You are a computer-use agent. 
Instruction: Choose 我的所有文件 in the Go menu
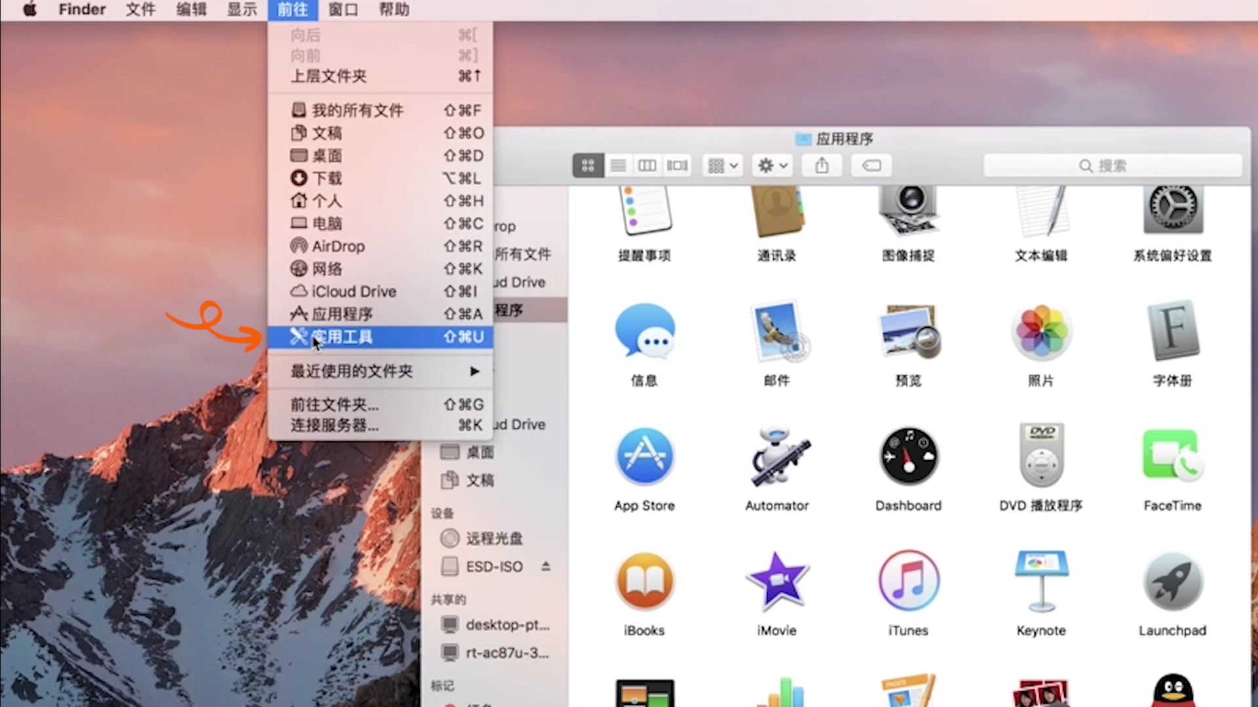(380, 110)
